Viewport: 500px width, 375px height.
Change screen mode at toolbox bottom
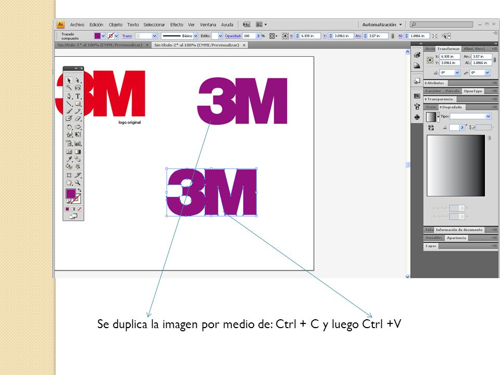point(73,216)
